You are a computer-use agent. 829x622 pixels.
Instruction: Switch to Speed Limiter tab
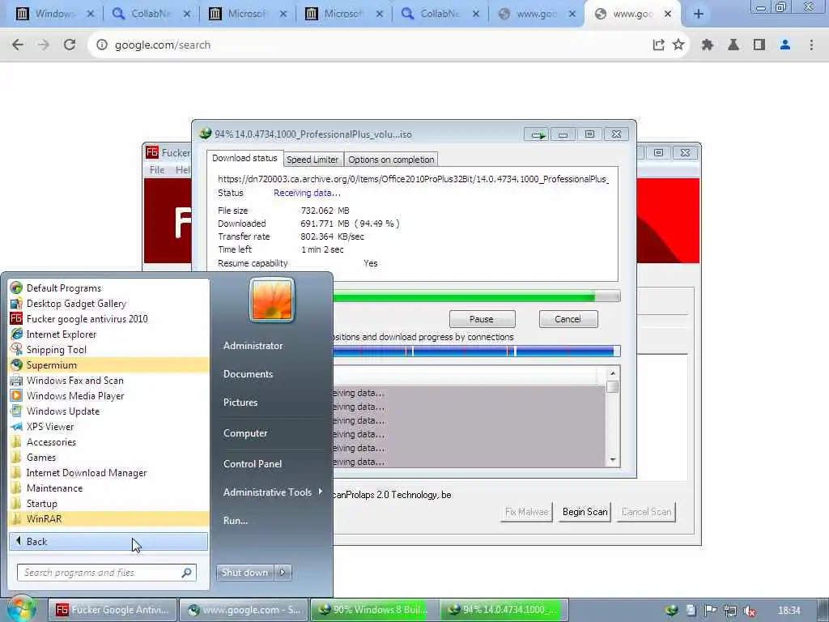(312, 160)
